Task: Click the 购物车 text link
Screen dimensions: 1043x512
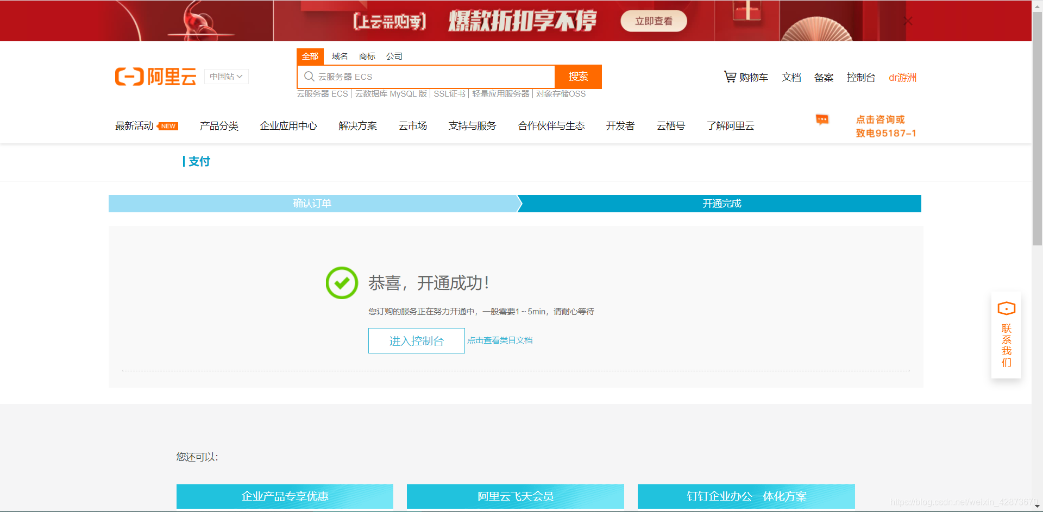Action: point(753,78)
